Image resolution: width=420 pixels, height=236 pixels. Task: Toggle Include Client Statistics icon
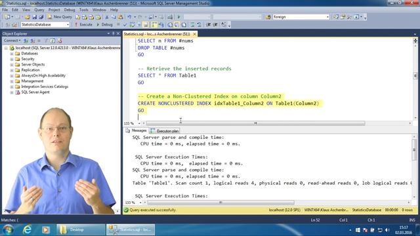(x=161, y=25)
